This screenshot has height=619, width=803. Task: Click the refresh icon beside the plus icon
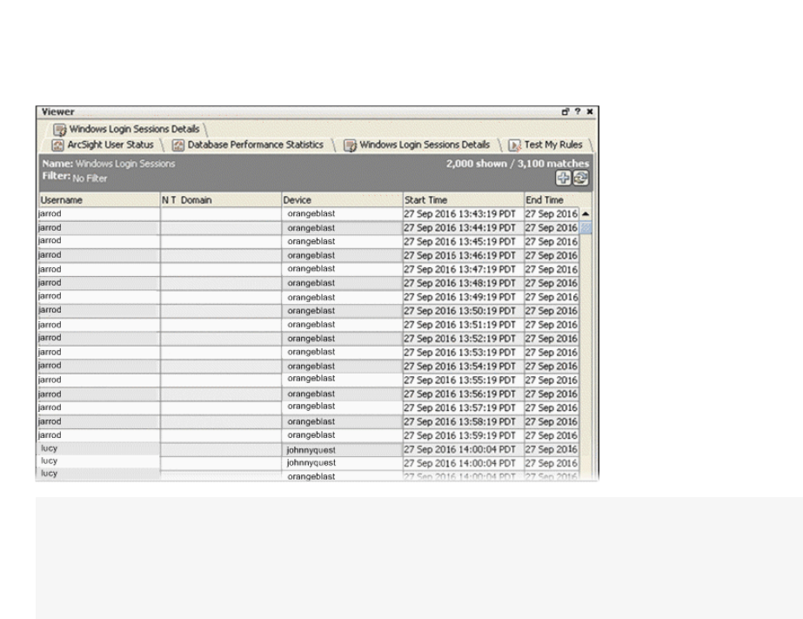[x=581, y=178]
